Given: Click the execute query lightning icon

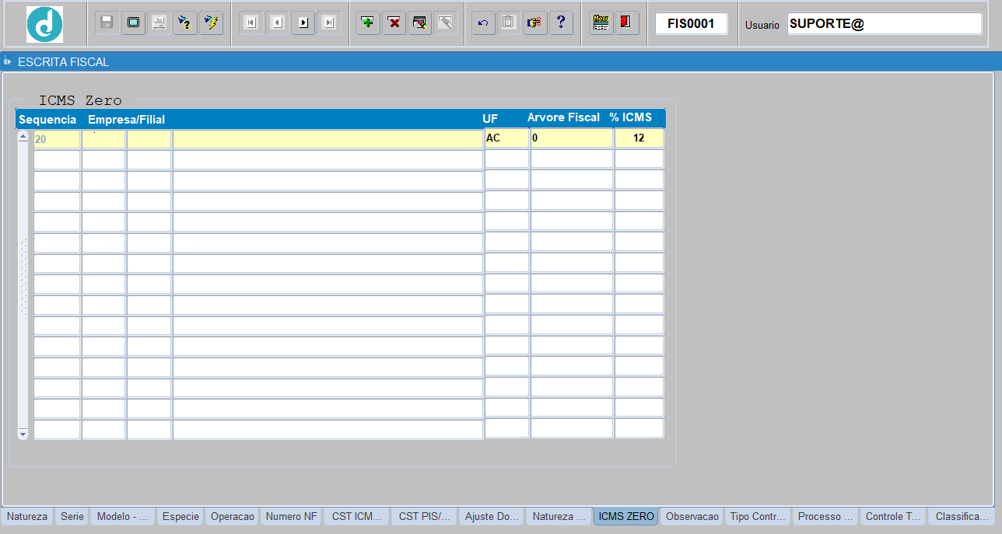Looking at the screenshot, I should coord(211,23).
